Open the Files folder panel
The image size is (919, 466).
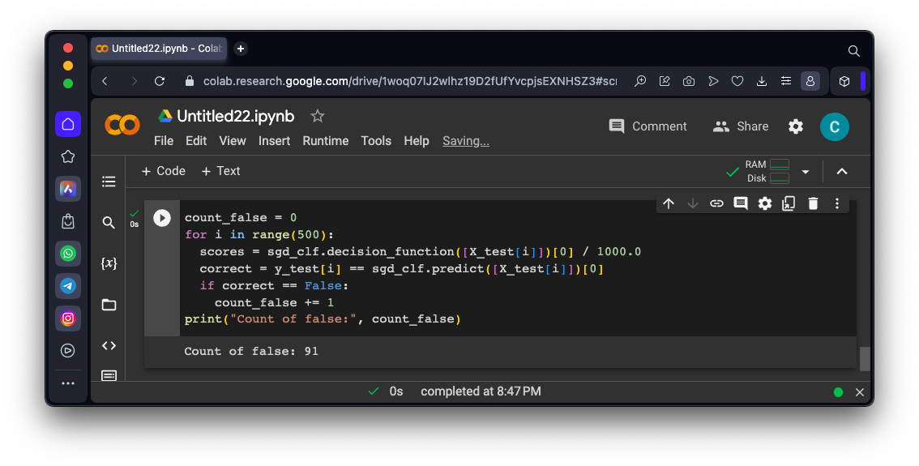click(x=109, y=305)
